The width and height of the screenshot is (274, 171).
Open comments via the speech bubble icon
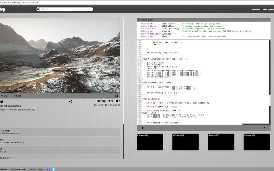[x=117, y=101]
